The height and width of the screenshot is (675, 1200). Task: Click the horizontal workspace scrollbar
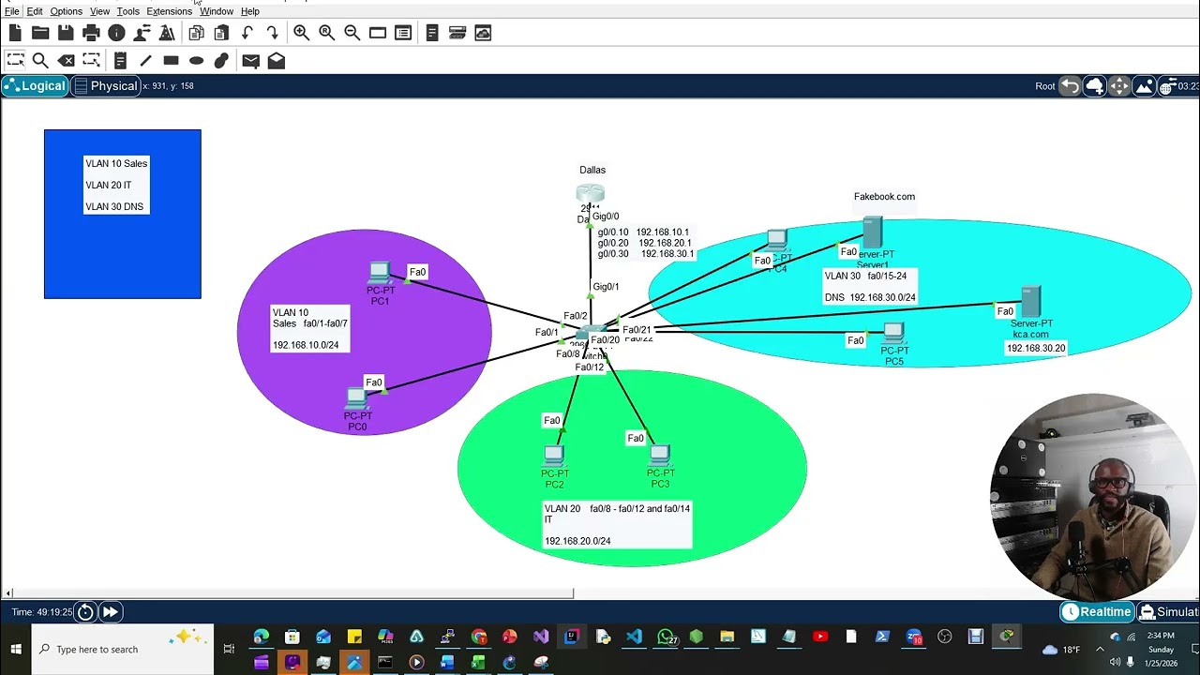291,593
